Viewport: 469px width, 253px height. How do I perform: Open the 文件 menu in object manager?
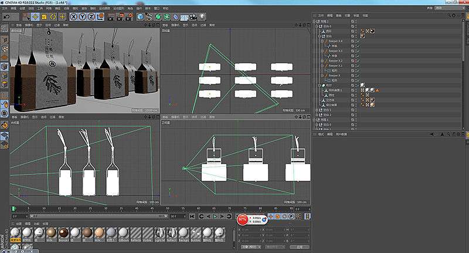click(x=321, y=15)
